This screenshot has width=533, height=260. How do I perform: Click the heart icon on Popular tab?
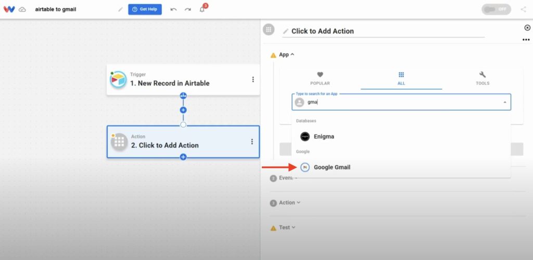point(320,75)
